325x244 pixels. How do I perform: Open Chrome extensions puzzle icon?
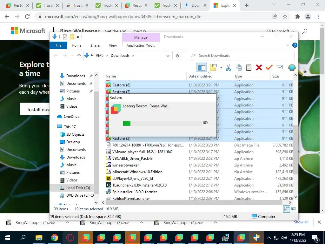[x=298, y=17]
